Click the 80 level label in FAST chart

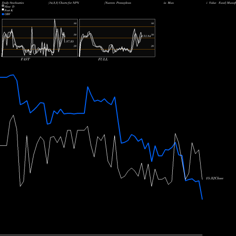point(75,23)
